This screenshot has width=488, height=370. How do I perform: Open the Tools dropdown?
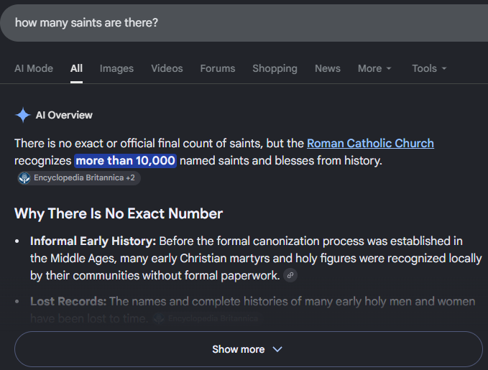[x=429, y=68]
